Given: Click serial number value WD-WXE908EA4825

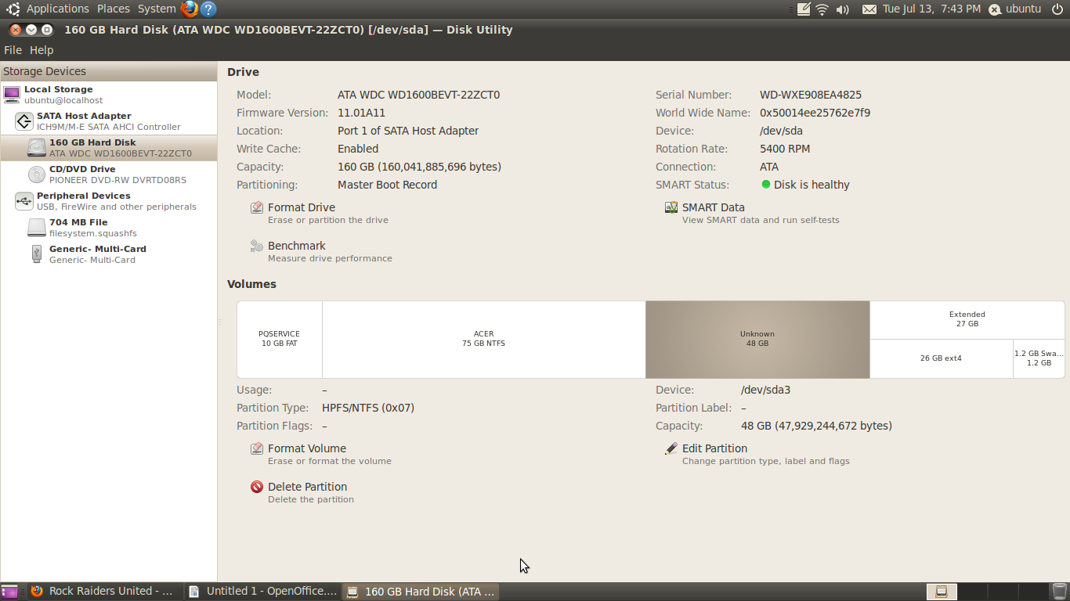Looking at the screenshot, I should click(x=811, y=95).
